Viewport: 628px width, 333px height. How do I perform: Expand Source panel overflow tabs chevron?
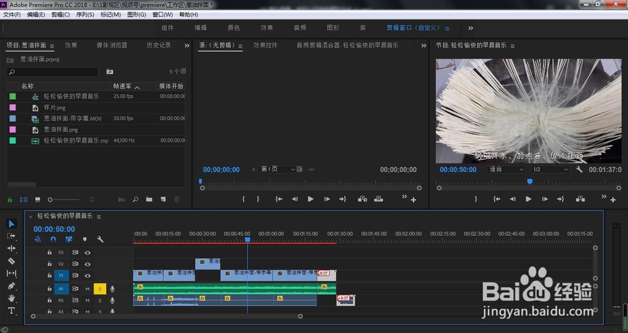pyautogui.click(x=424, y=46)
